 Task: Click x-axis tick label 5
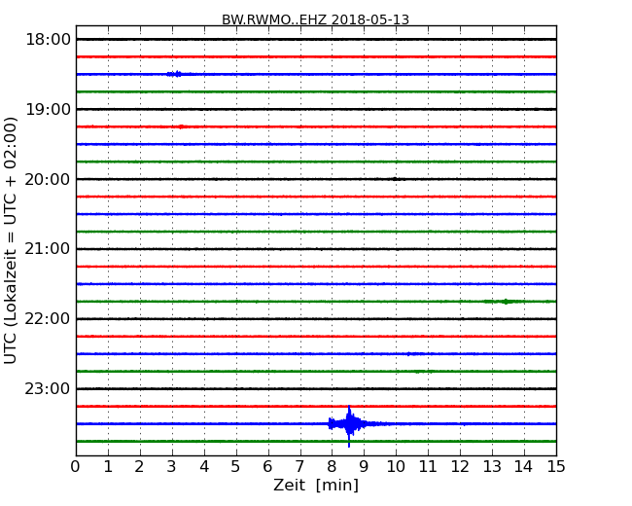click(x=236, y=466)
